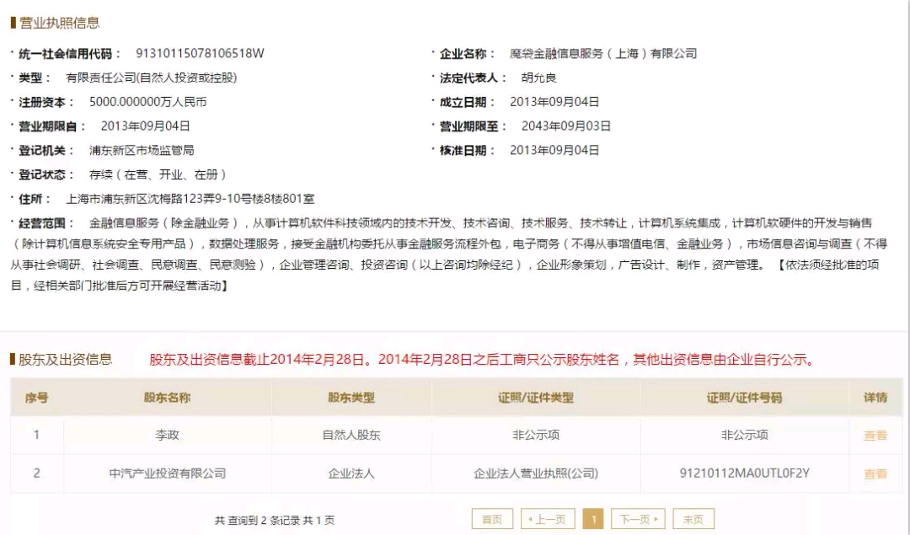Click the 序号 column header
This screenshot has width=910, height=535.
36,398
